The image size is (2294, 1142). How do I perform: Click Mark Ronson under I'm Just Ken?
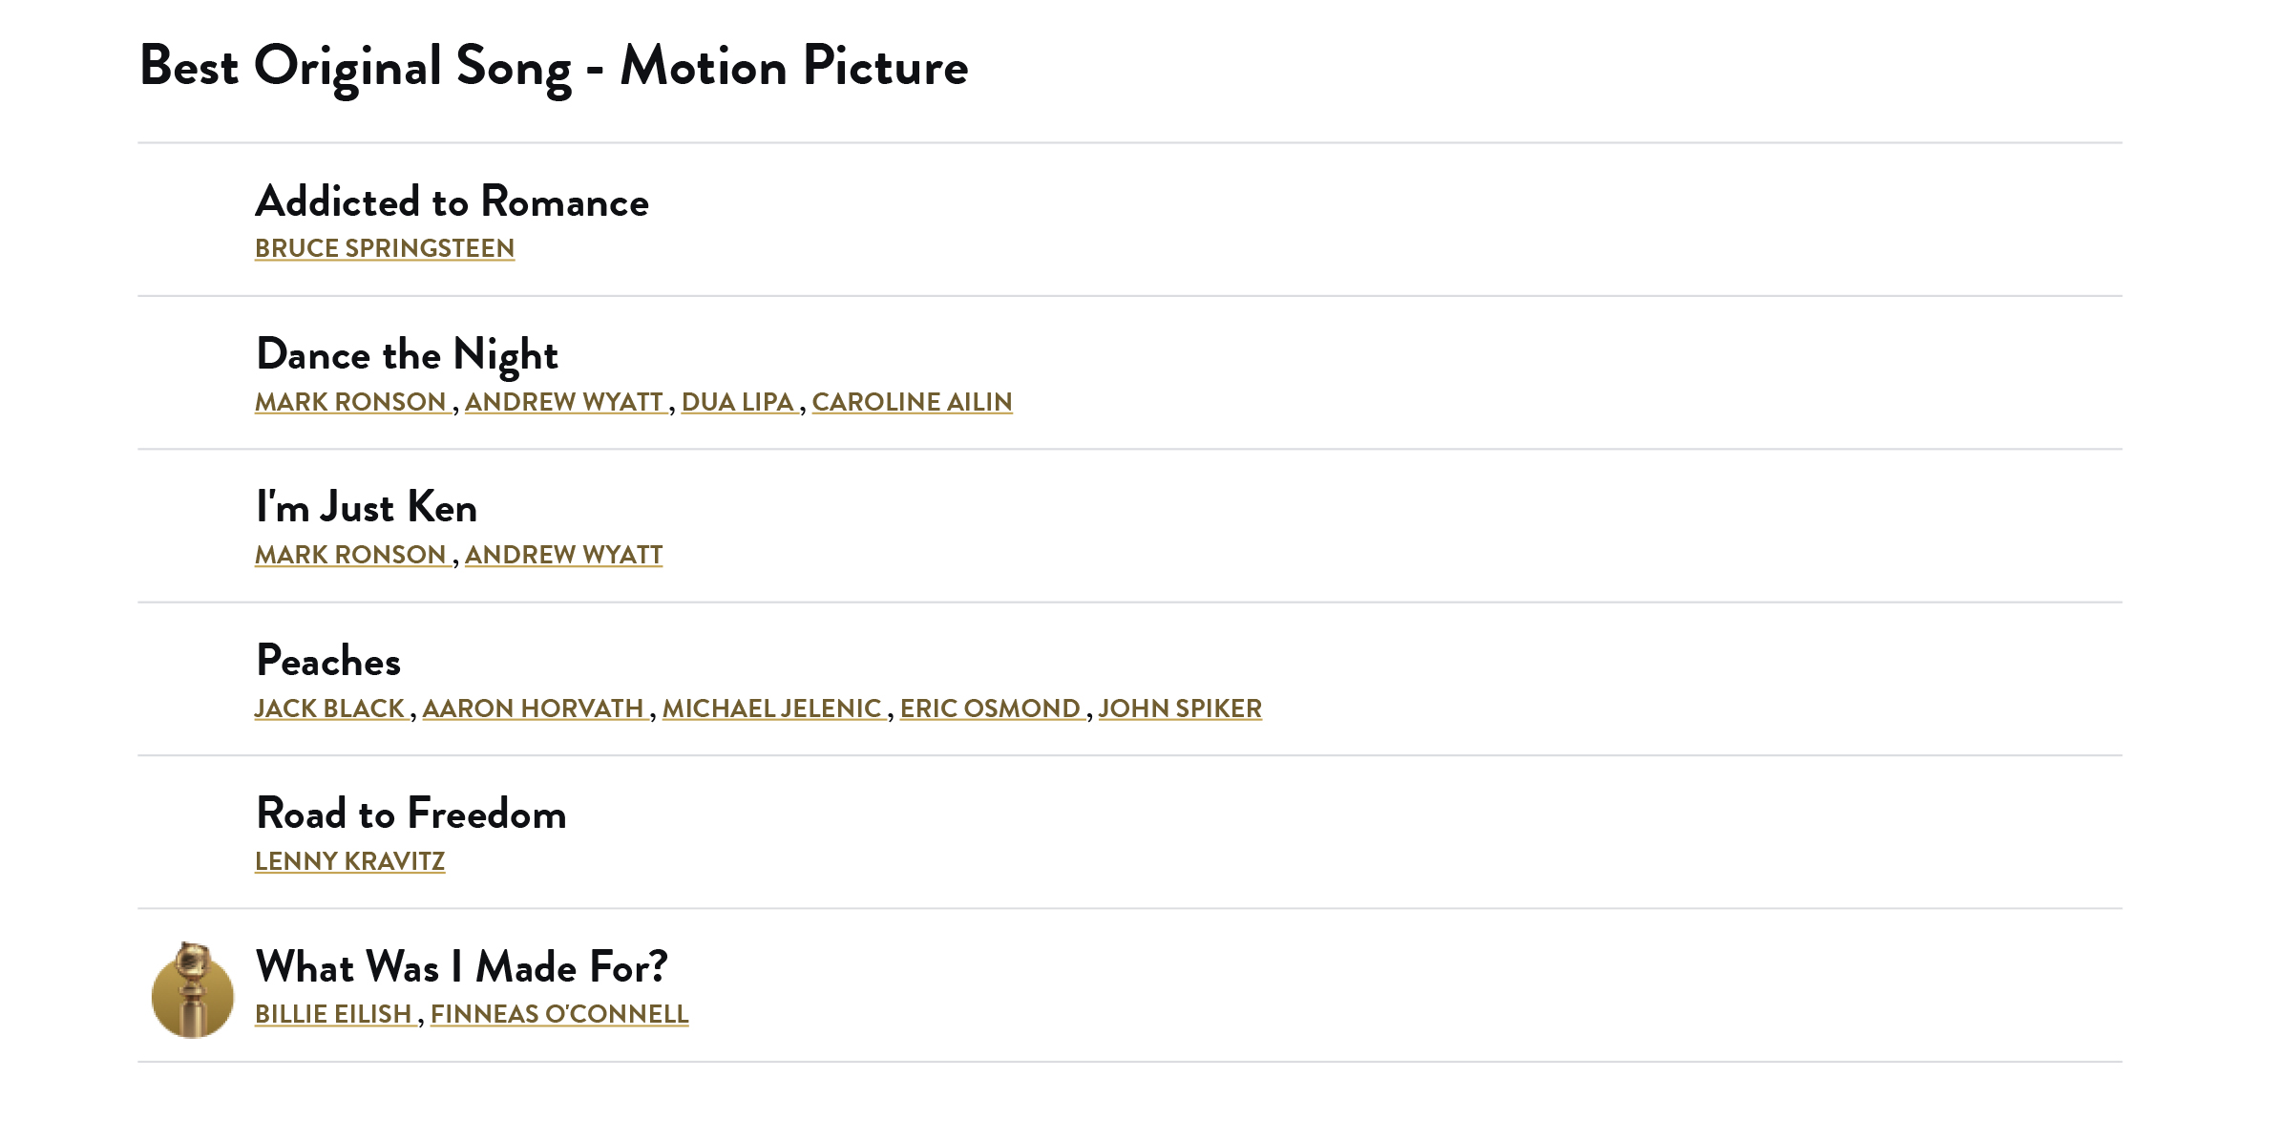click(350, 555)
